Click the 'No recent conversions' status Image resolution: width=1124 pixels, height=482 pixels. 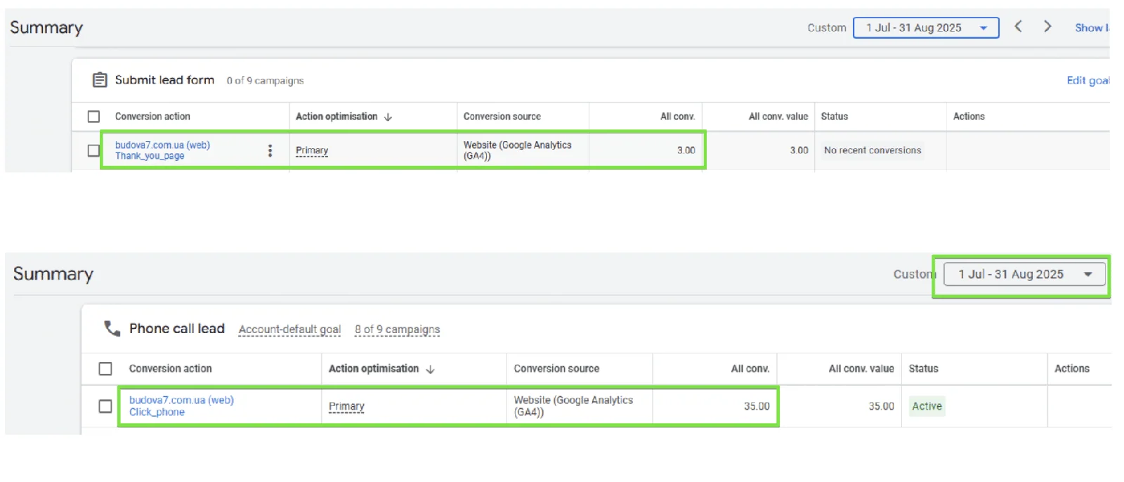(x=873, y=150)
